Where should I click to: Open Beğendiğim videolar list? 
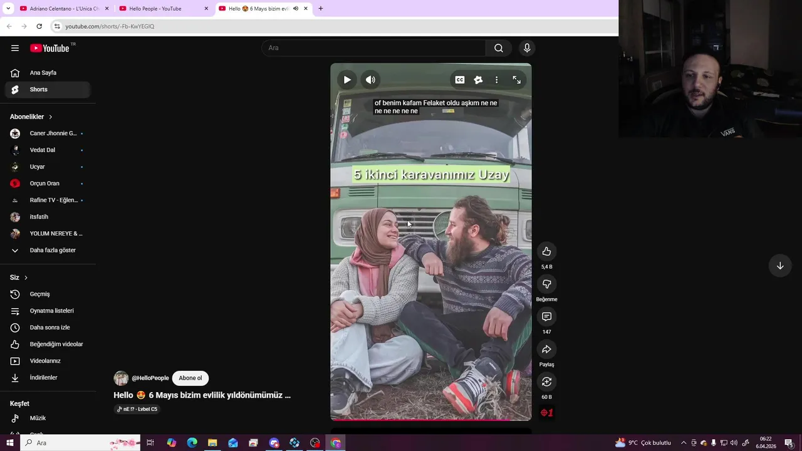[48, 345]
